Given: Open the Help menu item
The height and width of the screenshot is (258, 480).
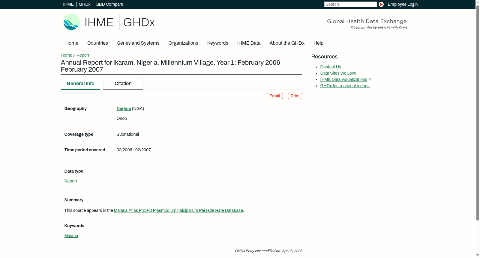Looking at the screenshot, I should point(318,43).
